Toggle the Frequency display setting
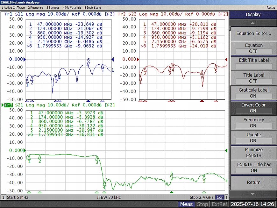This screenshot has height=208, width=277. (253, 123)
